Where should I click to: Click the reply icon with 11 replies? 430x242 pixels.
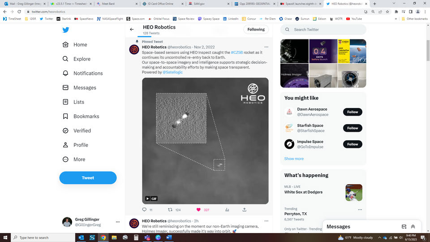pos(144,210)
